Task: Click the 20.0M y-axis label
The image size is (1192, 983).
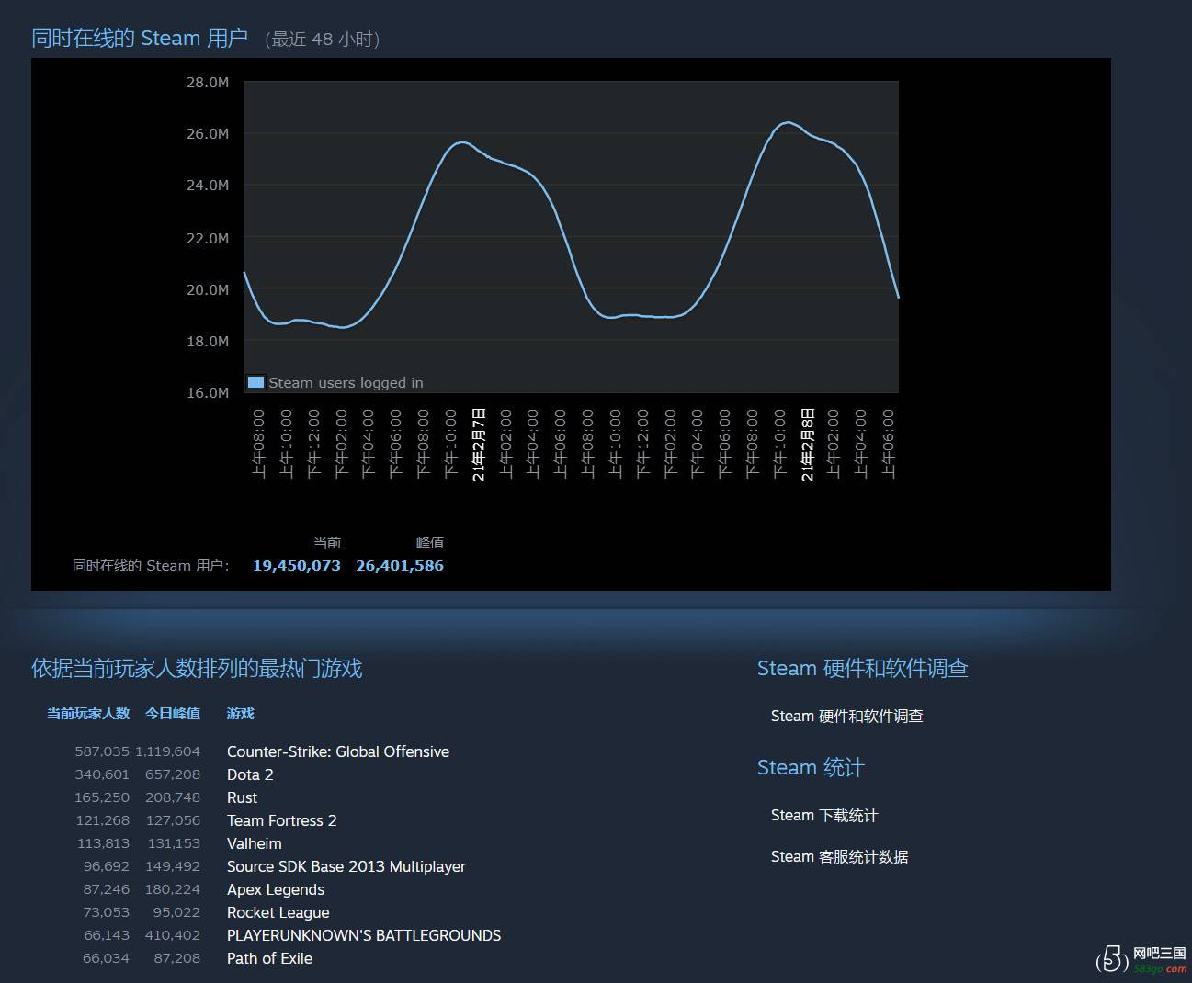Action: pyautogui.click(x=208, y=289)
